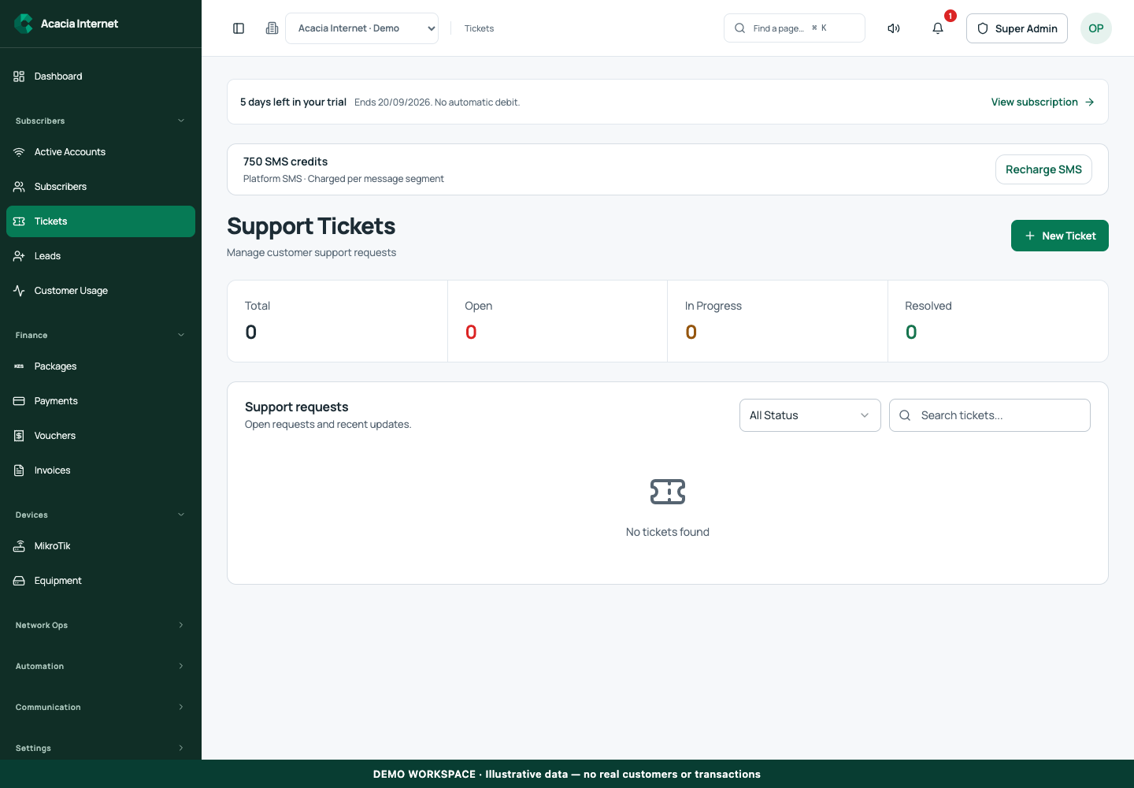
Task: Collapse the Devices sidebar section
Action: click(x=101, y=515)
